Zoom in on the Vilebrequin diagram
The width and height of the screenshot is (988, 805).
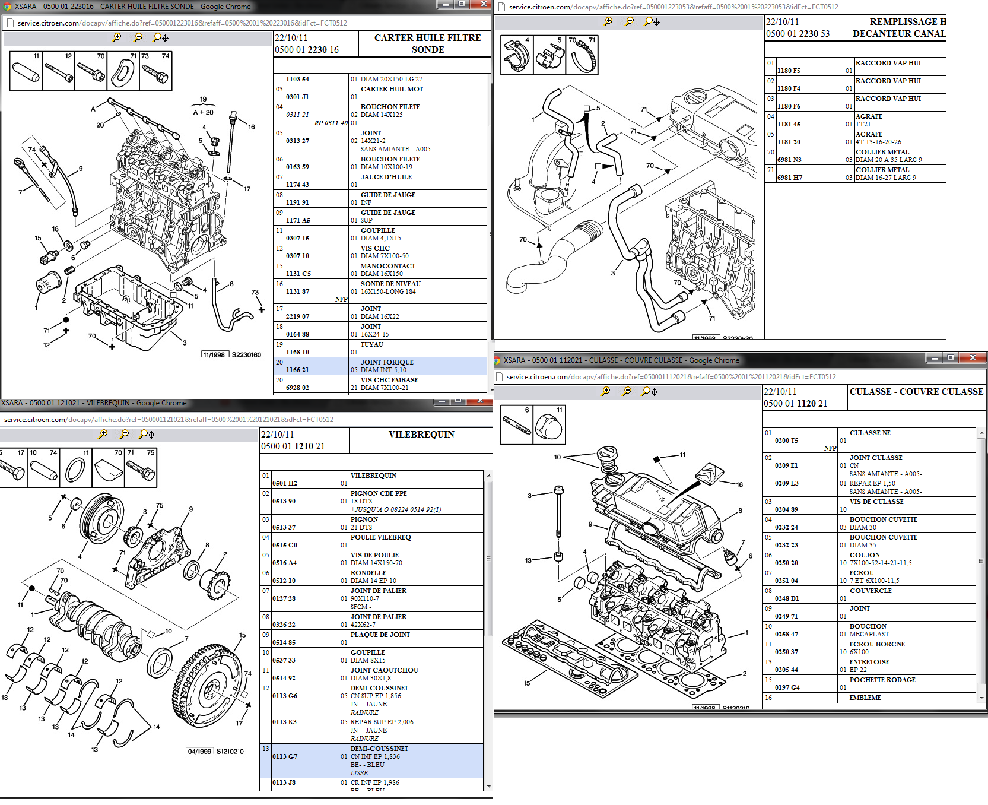[103, 434]
